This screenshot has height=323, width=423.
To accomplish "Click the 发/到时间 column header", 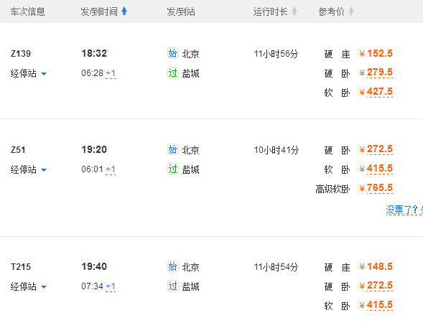I will (99, 11).
